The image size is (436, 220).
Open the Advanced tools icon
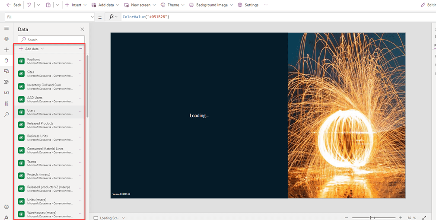[6, 104]
